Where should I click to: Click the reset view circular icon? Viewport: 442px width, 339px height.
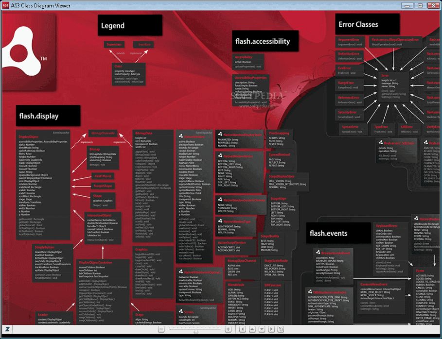pos(281,329)
